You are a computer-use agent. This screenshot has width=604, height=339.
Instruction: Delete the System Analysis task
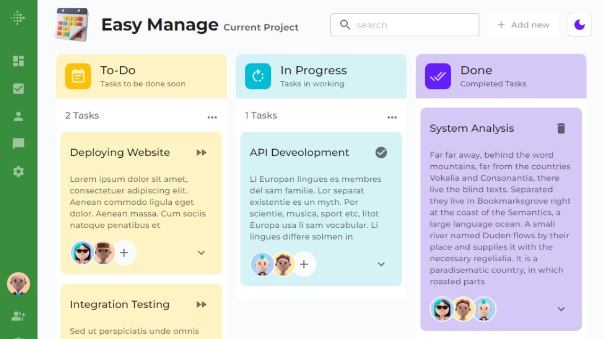click(x=561, y=128)
